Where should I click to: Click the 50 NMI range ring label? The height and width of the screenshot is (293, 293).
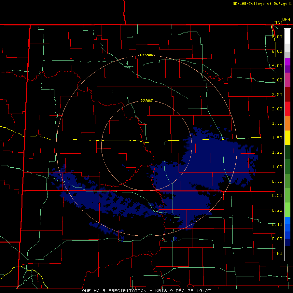point(146,100)
